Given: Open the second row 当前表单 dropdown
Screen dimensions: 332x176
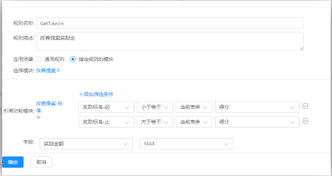Looking at the screenshot, I should [x=193, y=122].
